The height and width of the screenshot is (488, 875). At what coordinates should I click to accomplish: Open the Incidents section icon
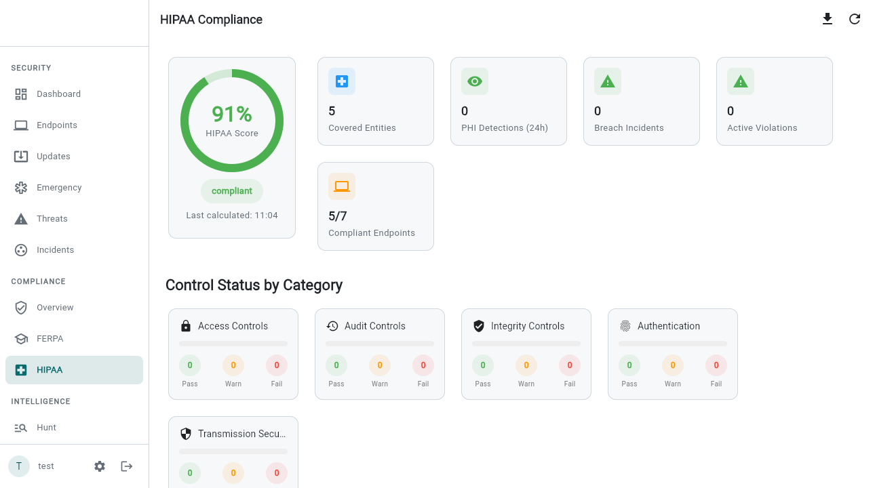tap(21, 249)
